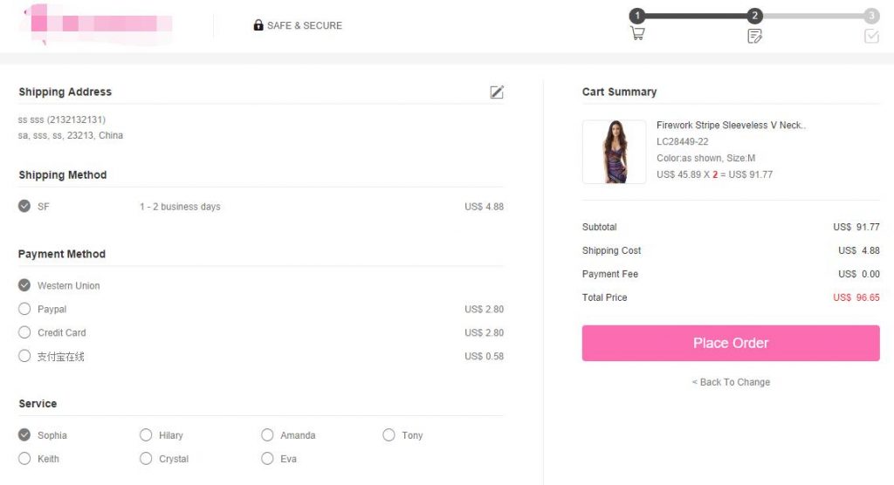
Task: Click the store logo in the header
Action: pos(96,24)
